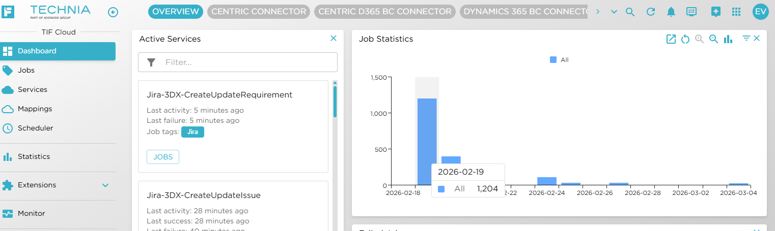775x231 pixels.
Task: Expand the Extensions chevron
Action: (105, 185)
